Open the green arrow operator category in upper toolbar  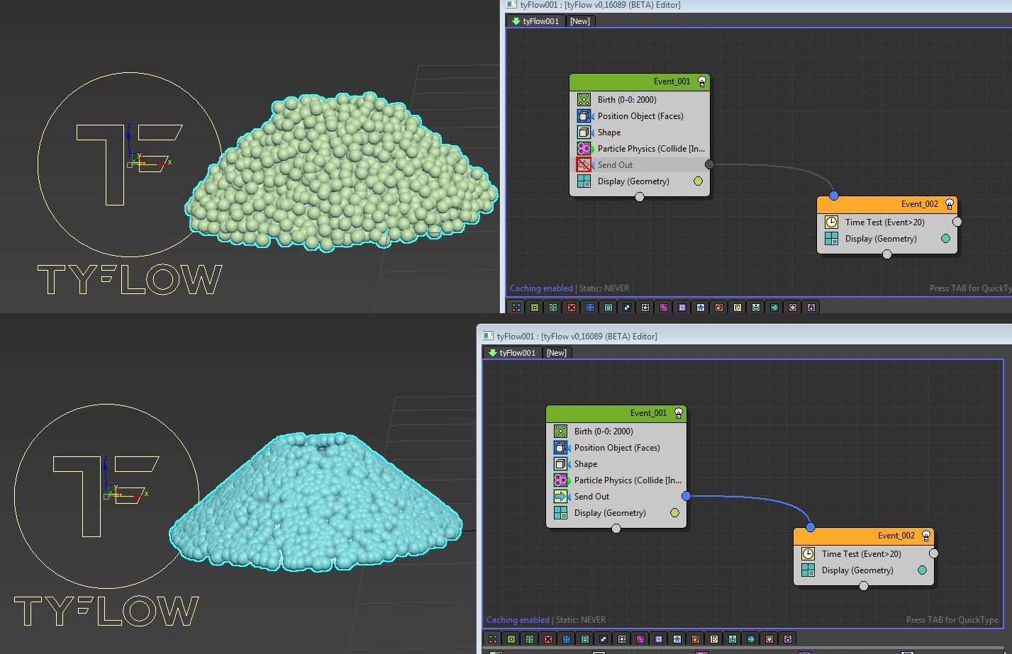click(774, 308)
